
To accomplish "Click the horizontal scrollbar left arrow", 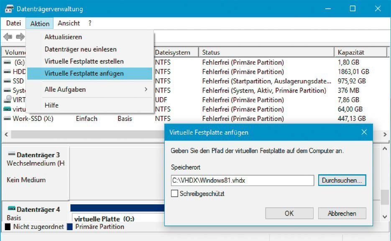I will [7, 134].
